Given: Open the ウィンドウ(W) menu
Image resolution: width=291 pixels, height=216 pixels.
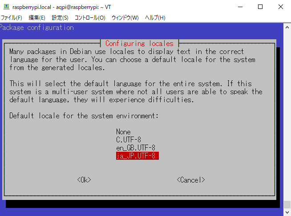Looking at the screenshot, I should point(125,18).
